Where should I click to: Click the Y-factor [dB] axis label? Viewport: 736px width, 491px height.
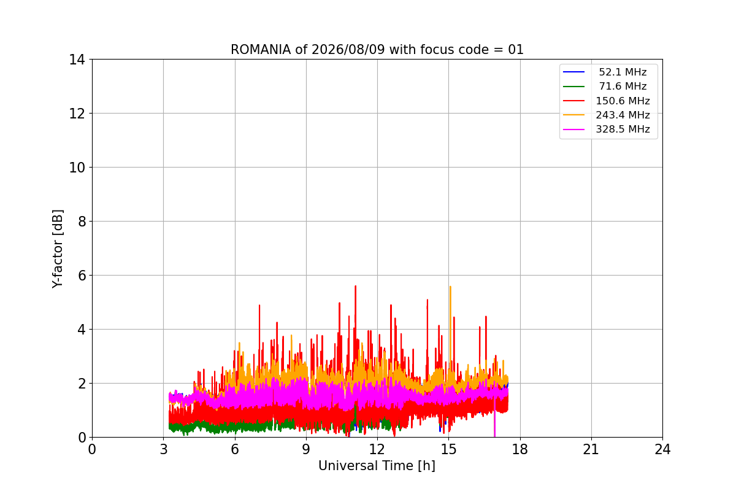click(58, 249)
